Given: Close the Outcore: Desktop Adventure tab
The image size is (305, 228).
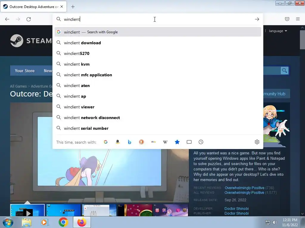Looking at the screenshot, I should coord(62,7).
